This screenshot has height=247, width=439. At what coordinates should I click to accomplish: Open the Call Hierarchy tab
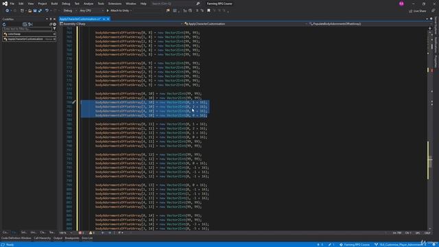[x=43, y=238]
